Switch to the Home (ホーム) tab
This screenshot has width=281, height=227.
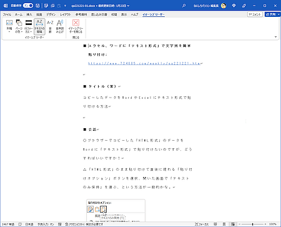tap(19, 14)
